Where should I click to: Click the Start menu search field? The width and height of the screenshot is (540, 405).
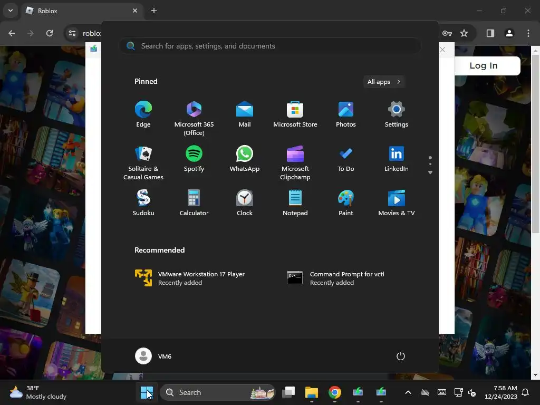[270, 46]
